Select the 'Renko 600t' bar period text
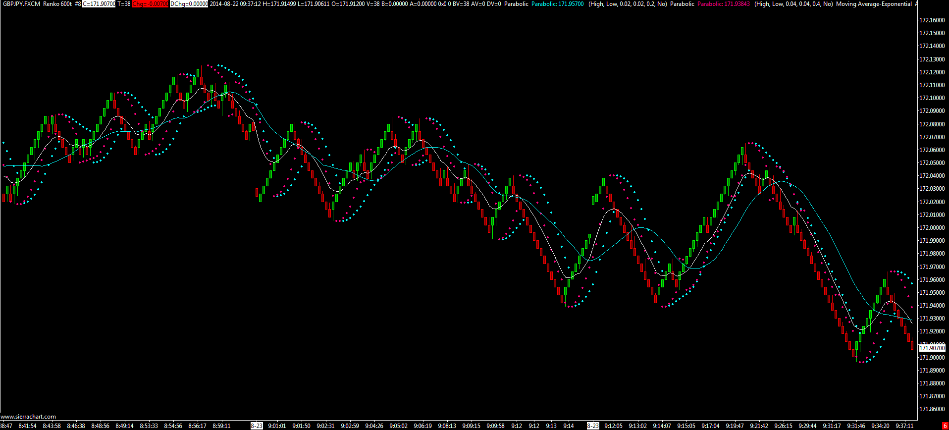This screenshot has height=430, width=949. (x=57, y=4)
